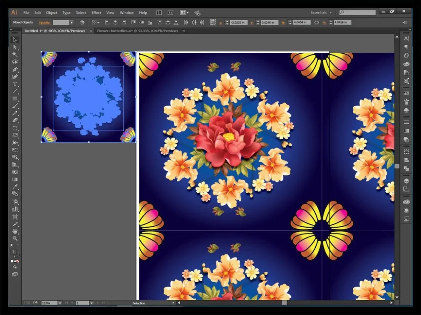Select the Column Graph tool
The height and width of the screenshot is (315, 421).
pos(15,209)
